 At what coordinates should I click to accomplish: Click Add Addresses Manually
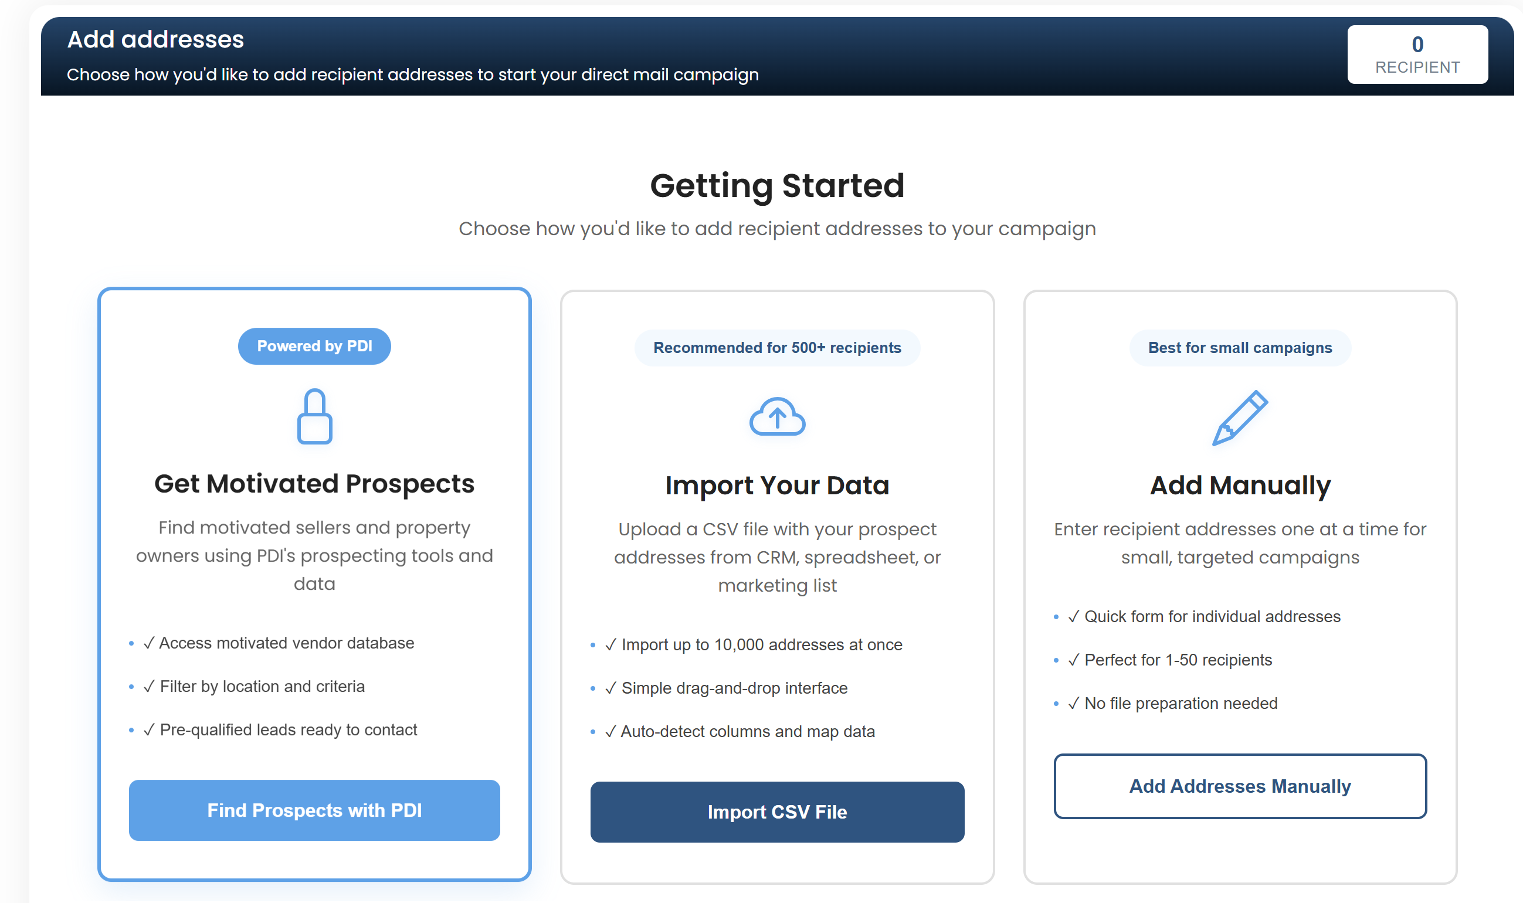pos(1239,786)
